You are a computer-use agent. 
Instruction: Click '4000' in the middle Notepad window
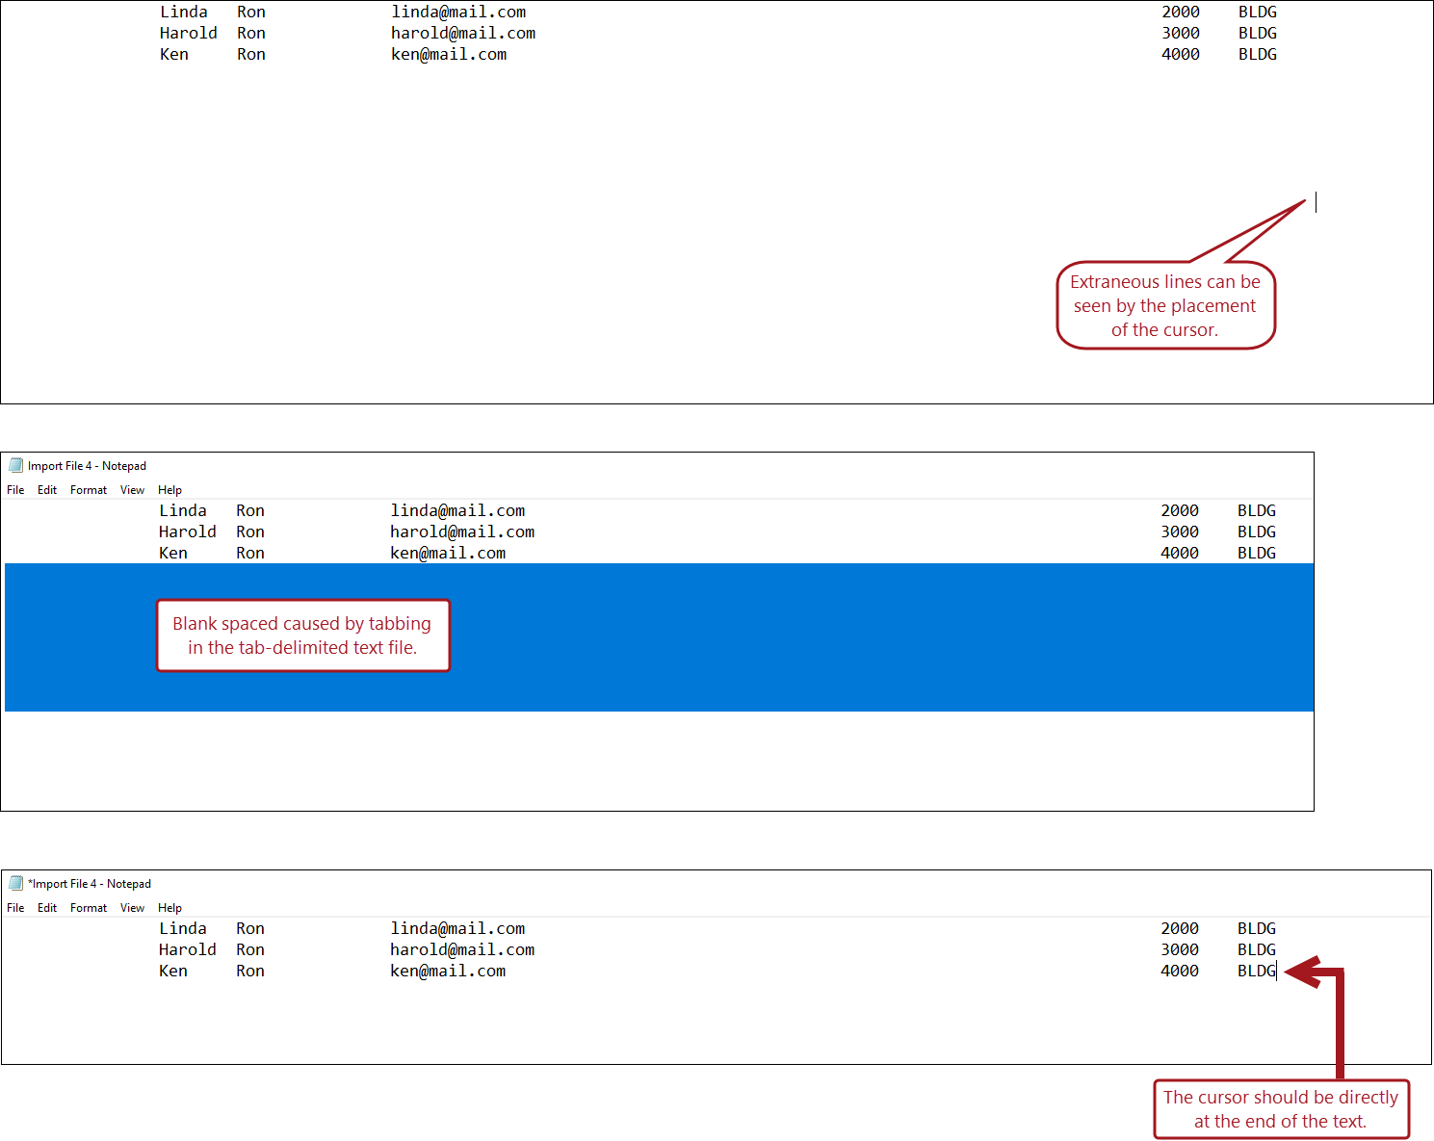click(1180, 553)
